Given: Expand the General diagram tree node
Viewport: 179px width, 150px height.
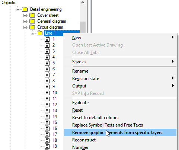Looking at the screenshot, I should pos(25,21).
